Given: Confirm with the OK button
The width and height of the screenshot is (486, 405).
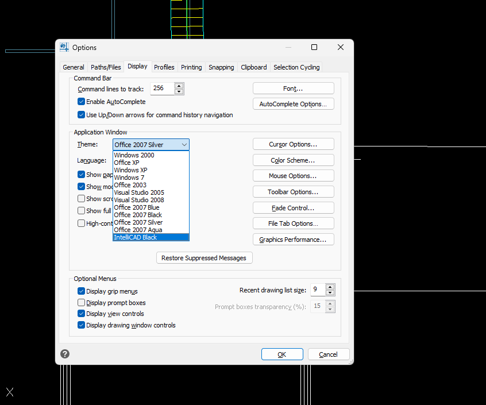Looking at the screenshot, I should (x=282, y=354).
